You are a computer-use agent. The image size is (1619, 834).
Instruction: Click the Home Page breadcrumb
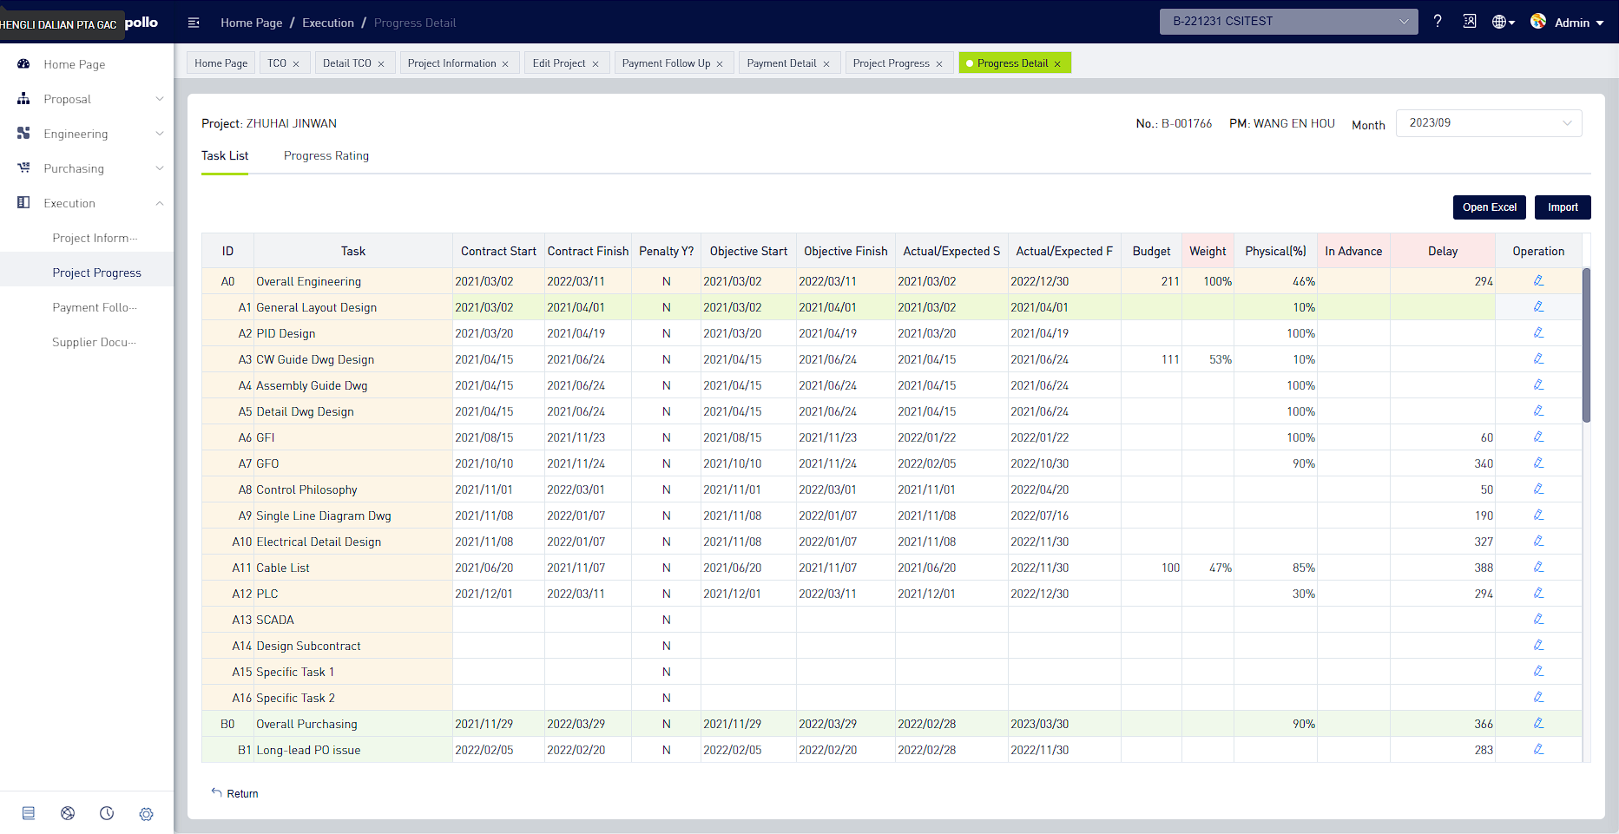pos(252,23)
